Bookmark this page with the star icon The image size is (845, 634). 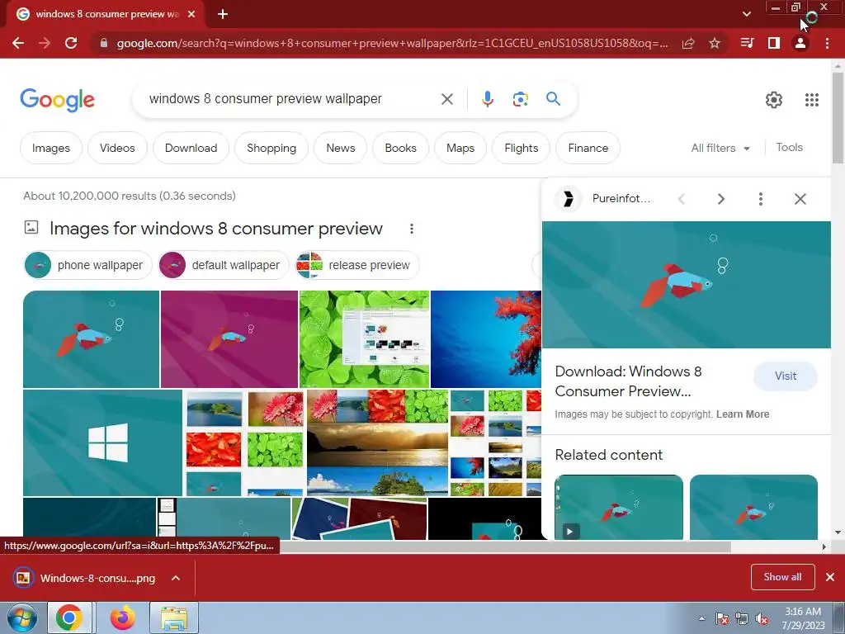tap(715, 43)
